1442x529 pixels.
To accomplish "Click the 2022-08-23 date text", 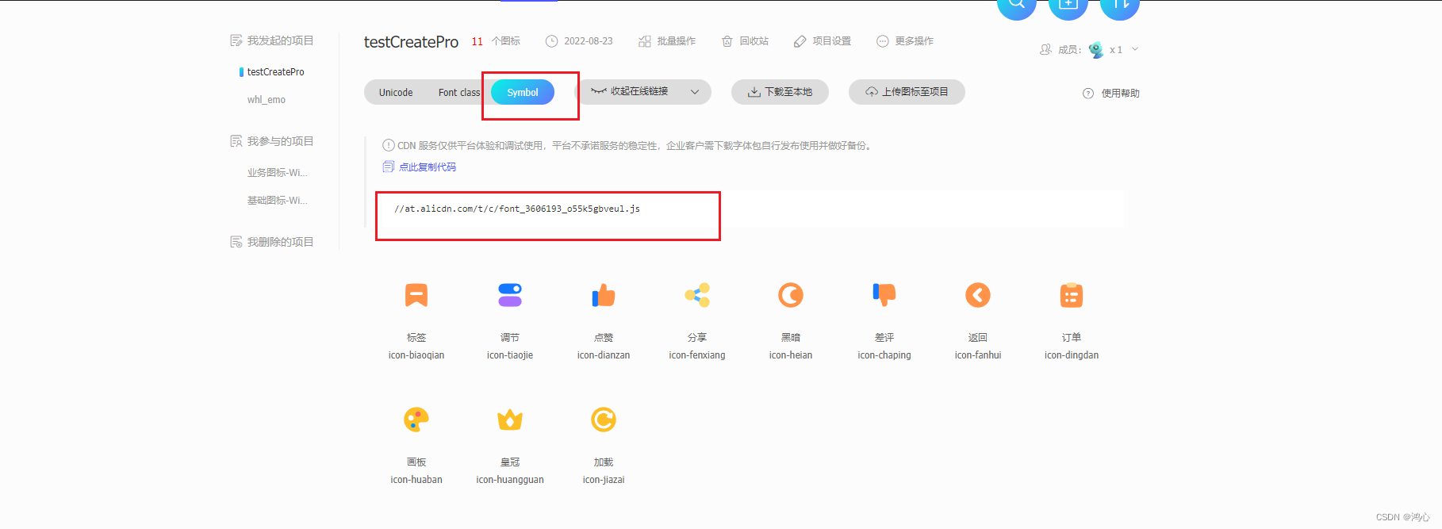I will pyautogui.click(x=589, y=41).
